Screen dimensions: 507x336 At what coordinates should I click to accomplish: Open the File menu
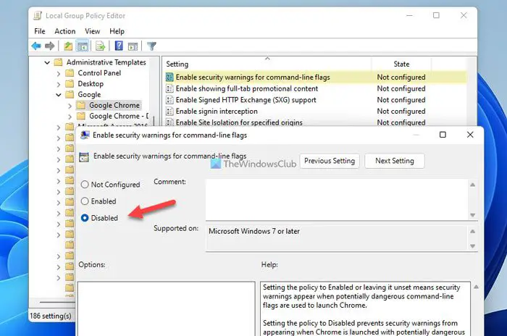[x=40, y=31]
